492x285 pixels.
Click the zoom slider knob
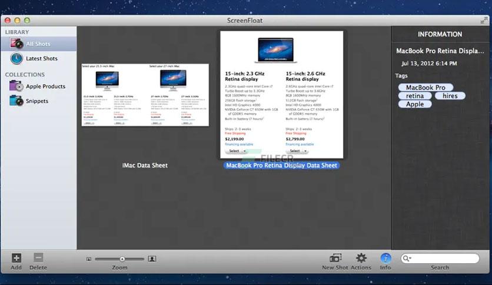(122, 259)
